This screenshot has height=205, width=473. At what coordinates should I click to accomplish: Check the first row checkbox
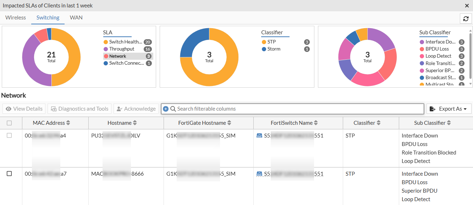point(9,135)
